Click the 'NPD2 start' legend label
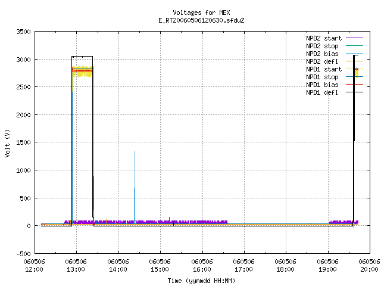 point(324,38)
